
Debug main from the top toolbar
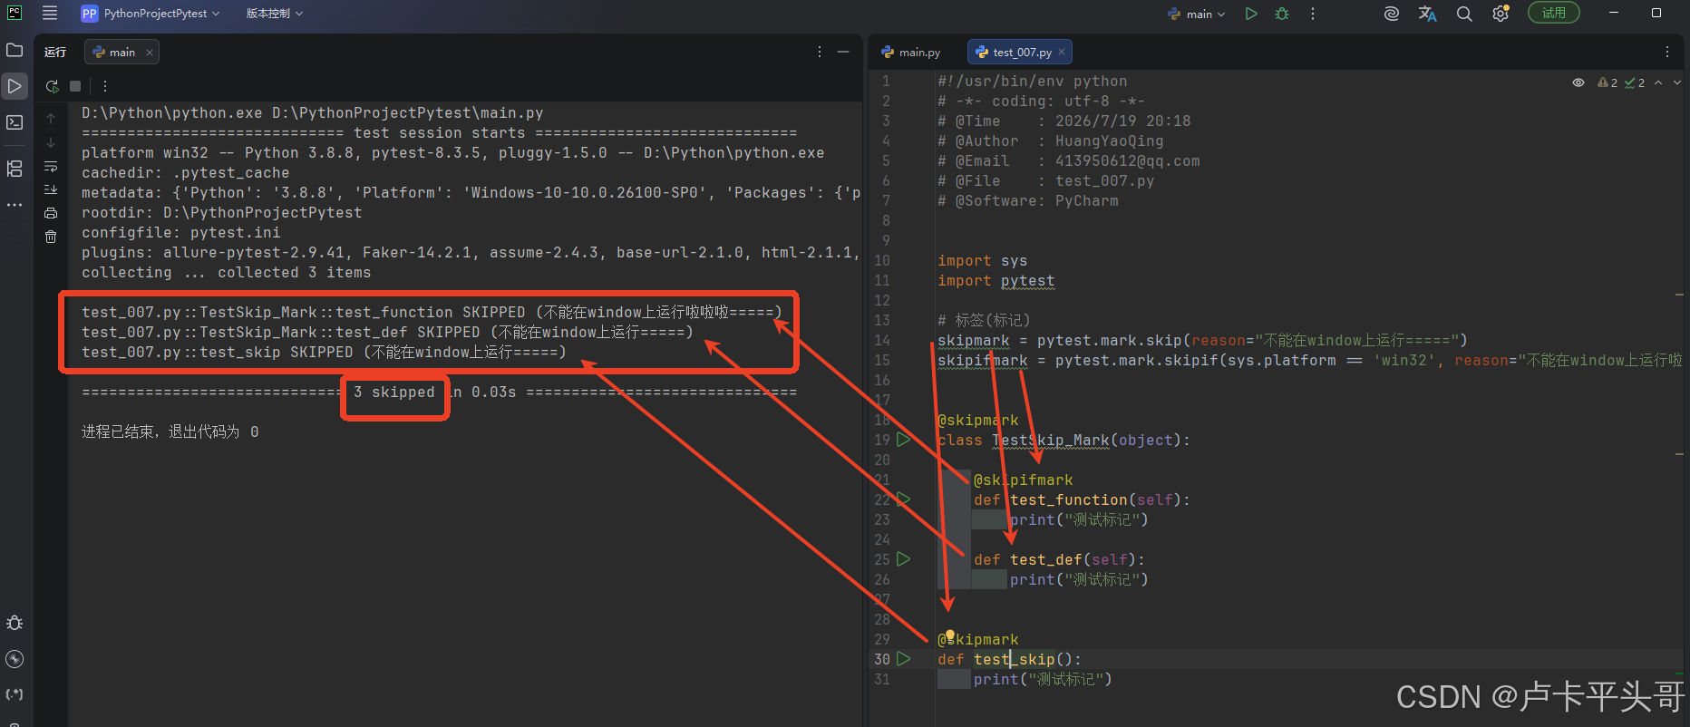tap(1282, 14)
